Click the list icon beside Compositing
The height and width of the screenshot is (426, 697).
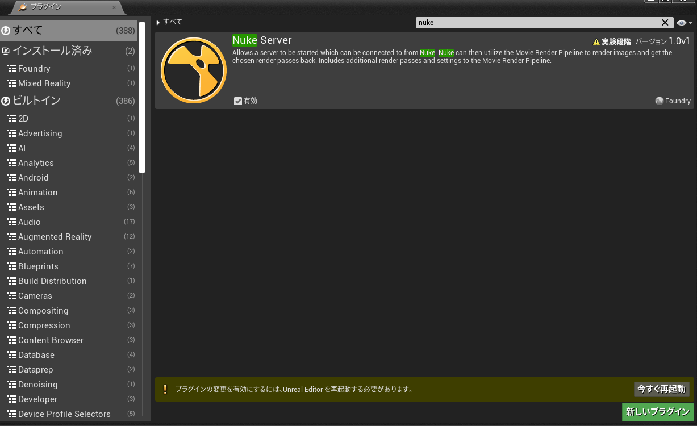pyautogui.click(x=11, y=311)
